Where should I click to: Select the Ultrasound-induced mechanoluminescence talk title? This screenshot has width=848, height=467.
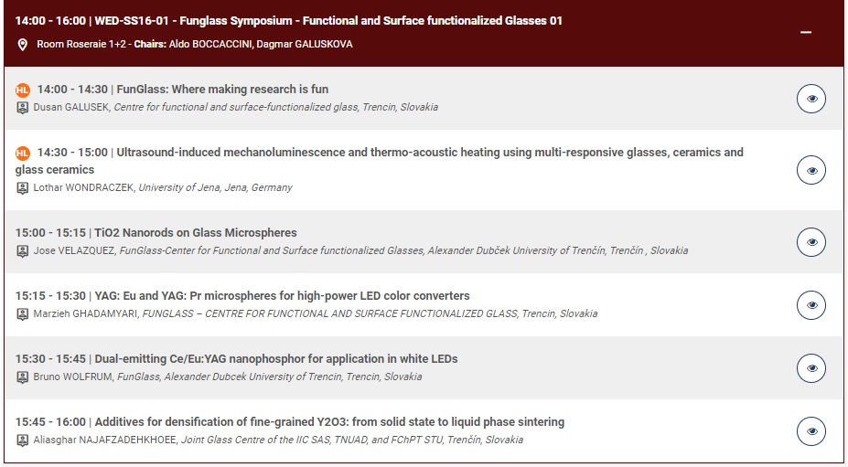[x=379, y=161]
